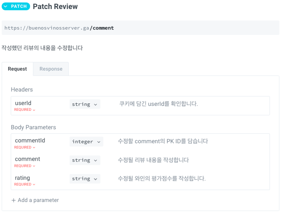Open the PATCH method dropdown badge
Viewport: 281px width, 213px height.
pyautogui.click(x=16, y=7)
